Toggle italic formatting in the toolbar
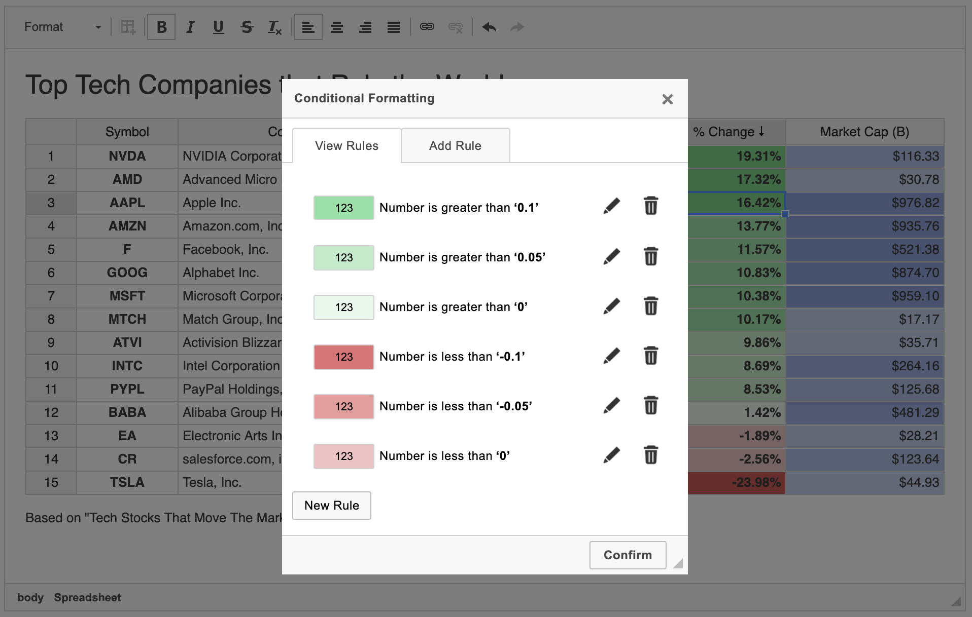 [x=190, y=27]
